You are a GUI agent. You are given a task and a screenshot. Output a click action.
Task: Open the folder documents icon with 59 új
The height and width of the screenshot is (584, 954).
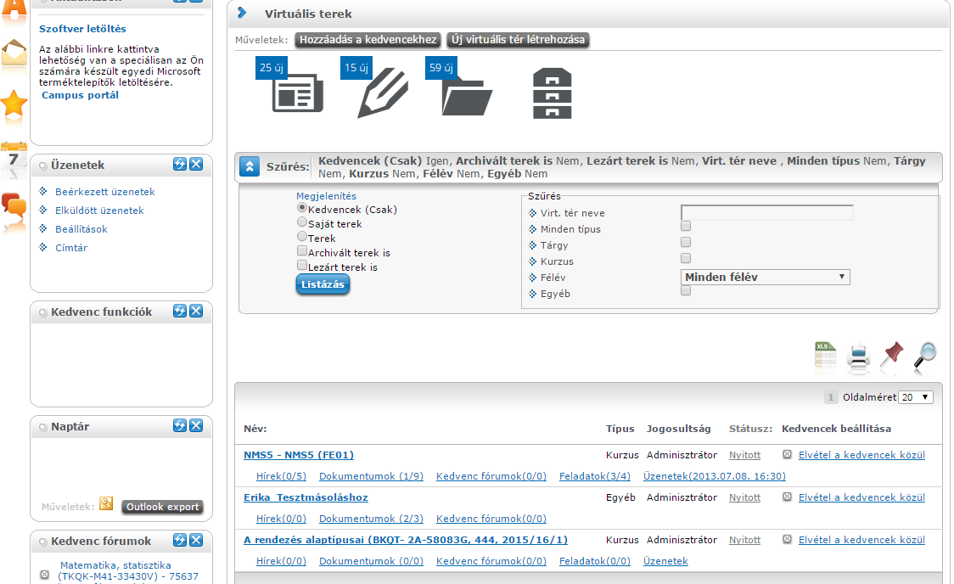(x=467, y=96)
